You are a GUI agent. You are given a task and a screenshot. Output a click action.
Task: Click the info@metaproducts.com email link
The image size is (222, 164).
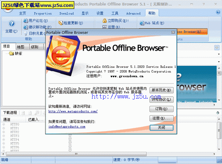[67, 127]
